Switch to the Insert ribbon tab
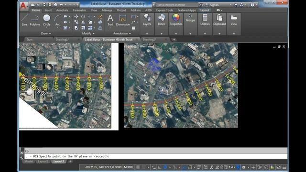The width and height of the screenshot is (306, 172). [x=48, y=10]
